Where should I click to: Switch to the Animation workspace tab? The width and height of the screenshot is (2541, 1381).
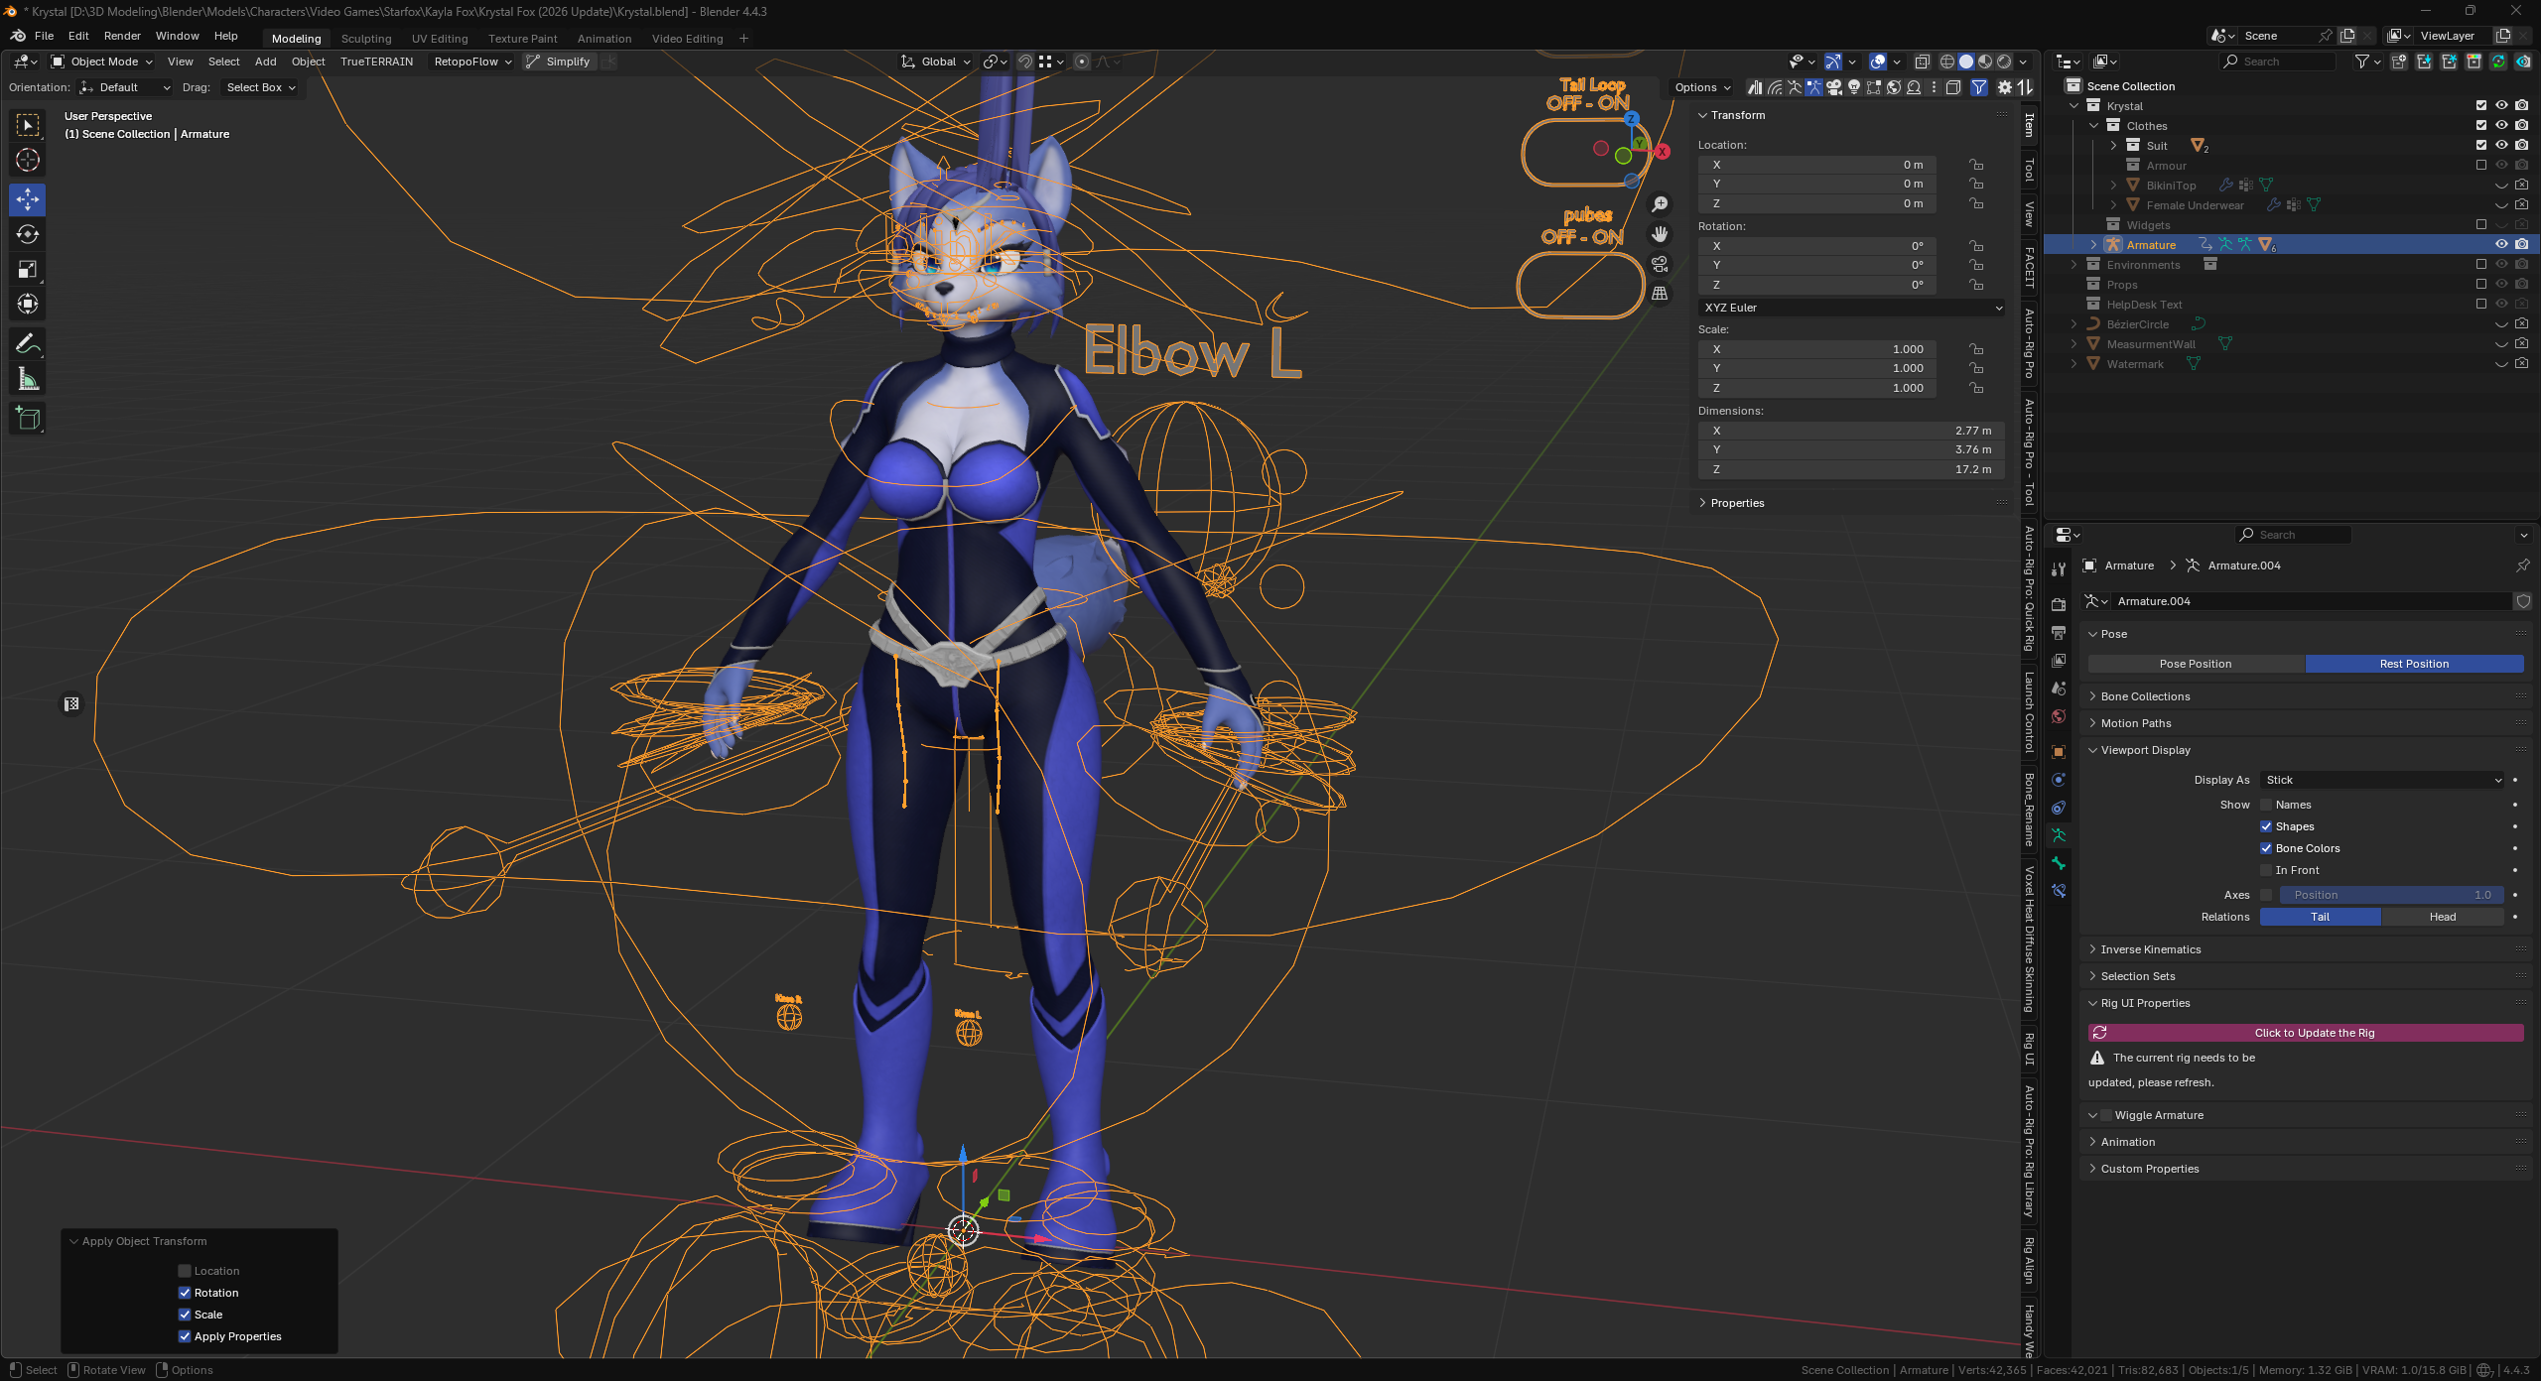[x=604, y=39]
